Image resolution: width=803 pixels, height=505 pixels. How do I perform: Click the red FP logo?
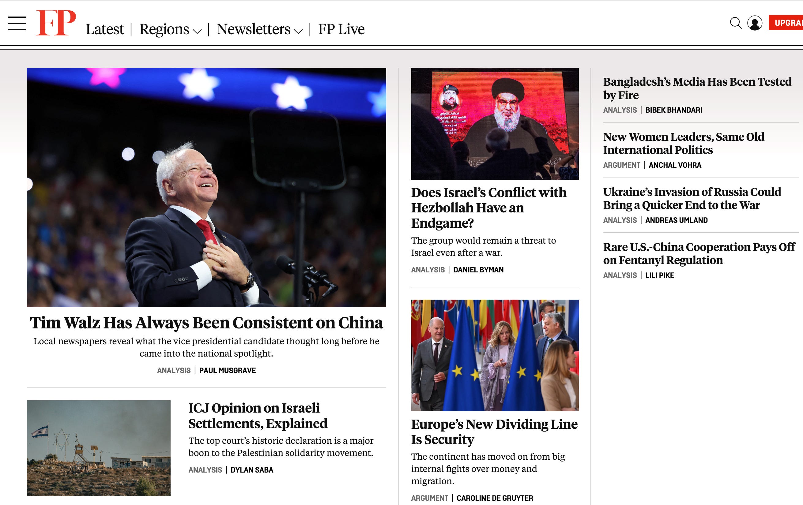[56, 23]
